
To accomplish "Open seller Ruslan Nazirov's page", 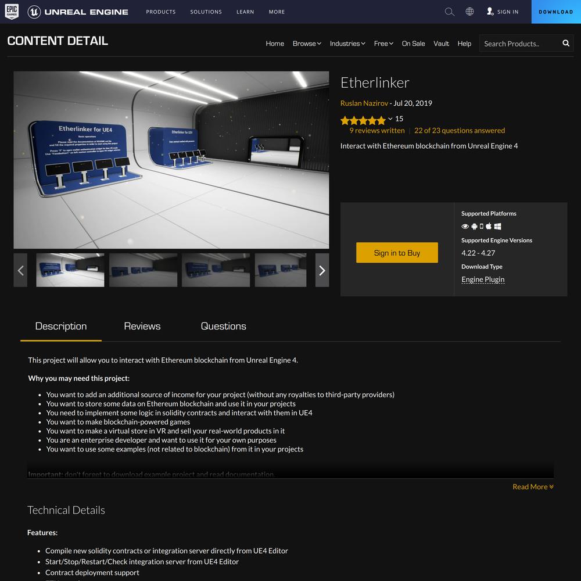I will pyautogui.click(x=364, y=103).
